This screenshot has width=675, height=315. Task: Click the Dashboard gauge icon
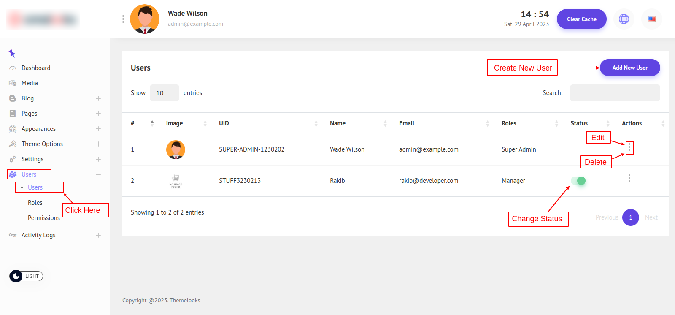(x=13, y=68)
